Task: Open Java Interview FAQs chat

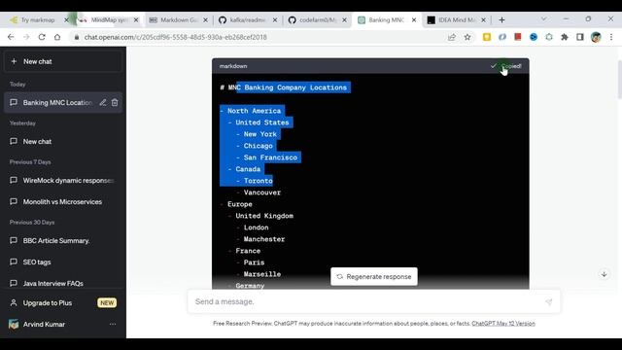Action: point(62,283)
